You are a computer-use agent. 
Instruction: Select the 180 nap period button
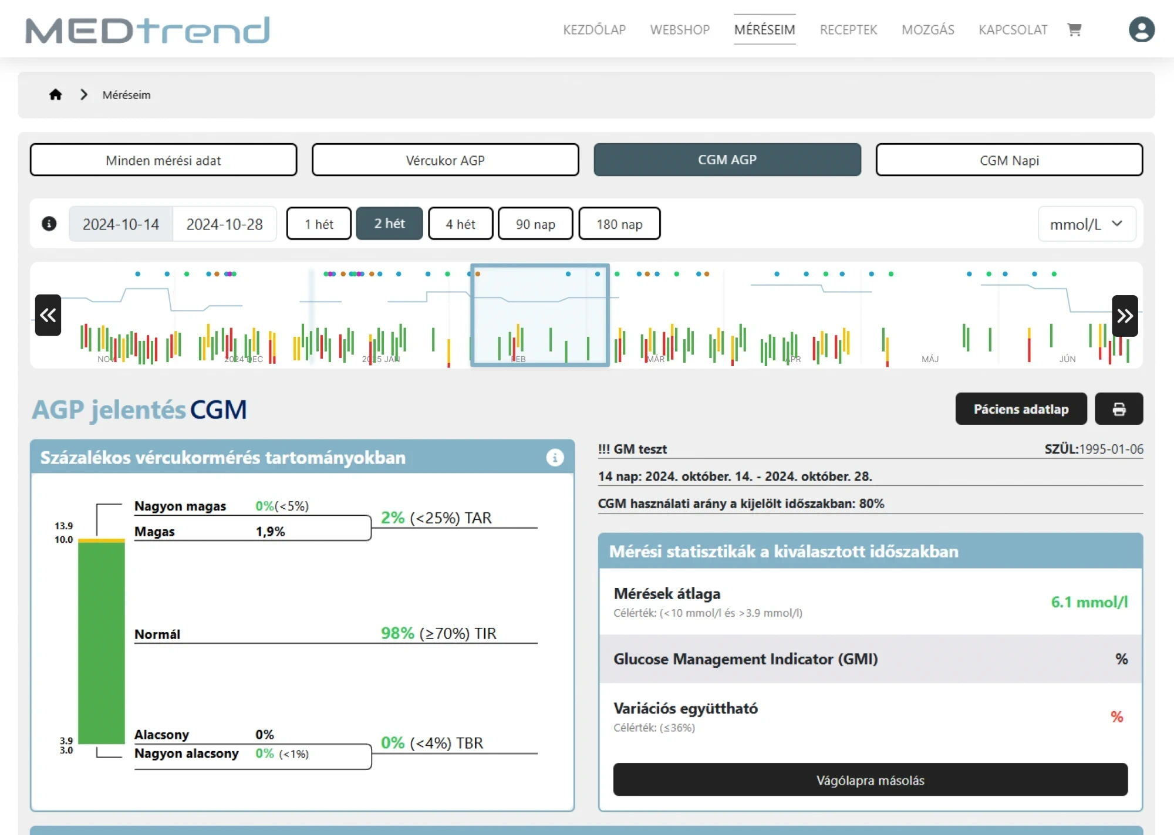click(x=619, y=224)
